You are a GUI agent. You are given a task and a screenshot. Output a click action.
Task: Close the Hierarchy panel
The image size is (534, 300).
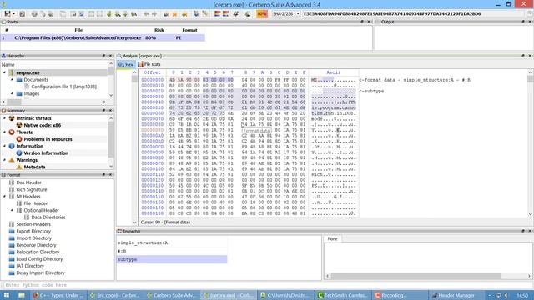tap(110, 56)
